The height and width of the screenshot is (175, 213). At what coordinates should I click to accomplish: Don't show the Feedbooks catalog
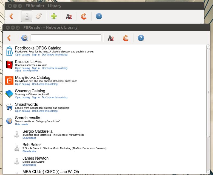click(55, 55)
